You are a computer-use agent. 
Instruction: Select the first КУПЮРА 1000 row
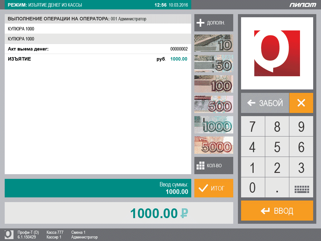98,29
